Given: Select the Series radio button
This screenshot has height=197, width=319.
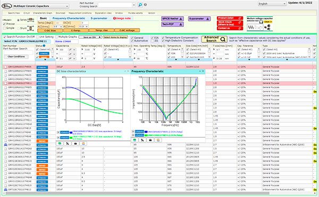Looking at the screenshot, I should pyautogui.click(x=18, y=20).
